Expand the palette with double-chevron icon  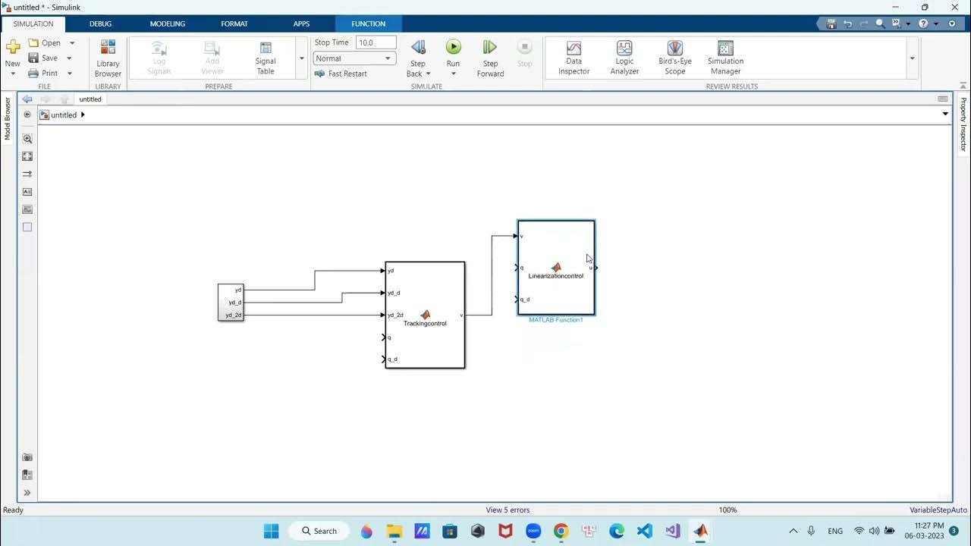pyautogui.click(x=27, y=493)
